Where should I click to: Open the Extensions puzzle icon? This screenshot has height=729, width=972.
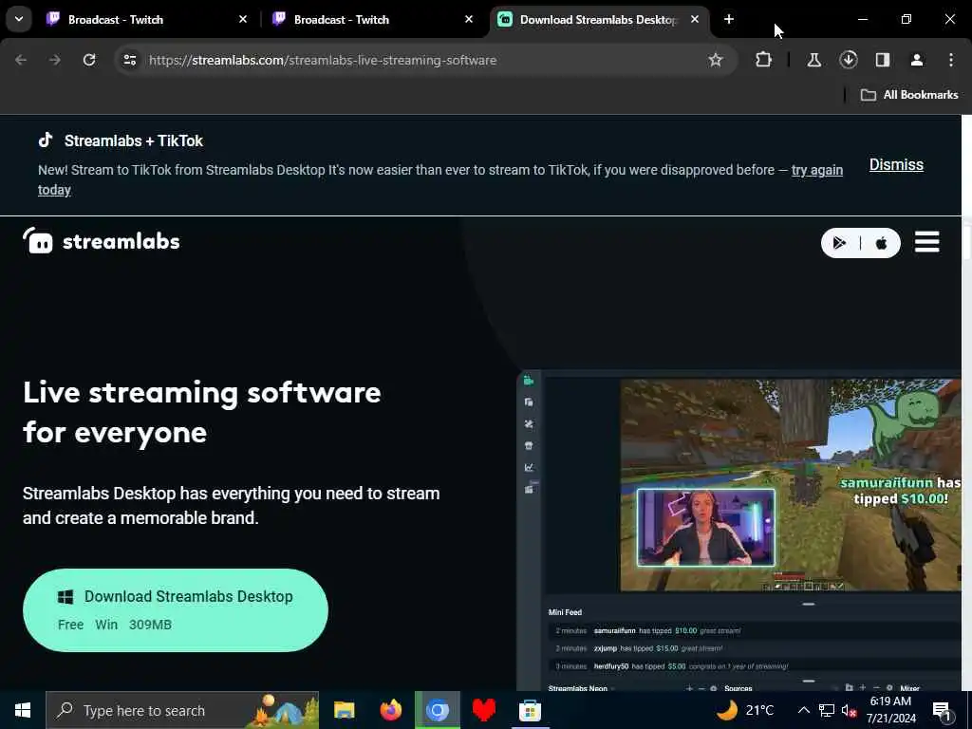click(x=764, y=60)
